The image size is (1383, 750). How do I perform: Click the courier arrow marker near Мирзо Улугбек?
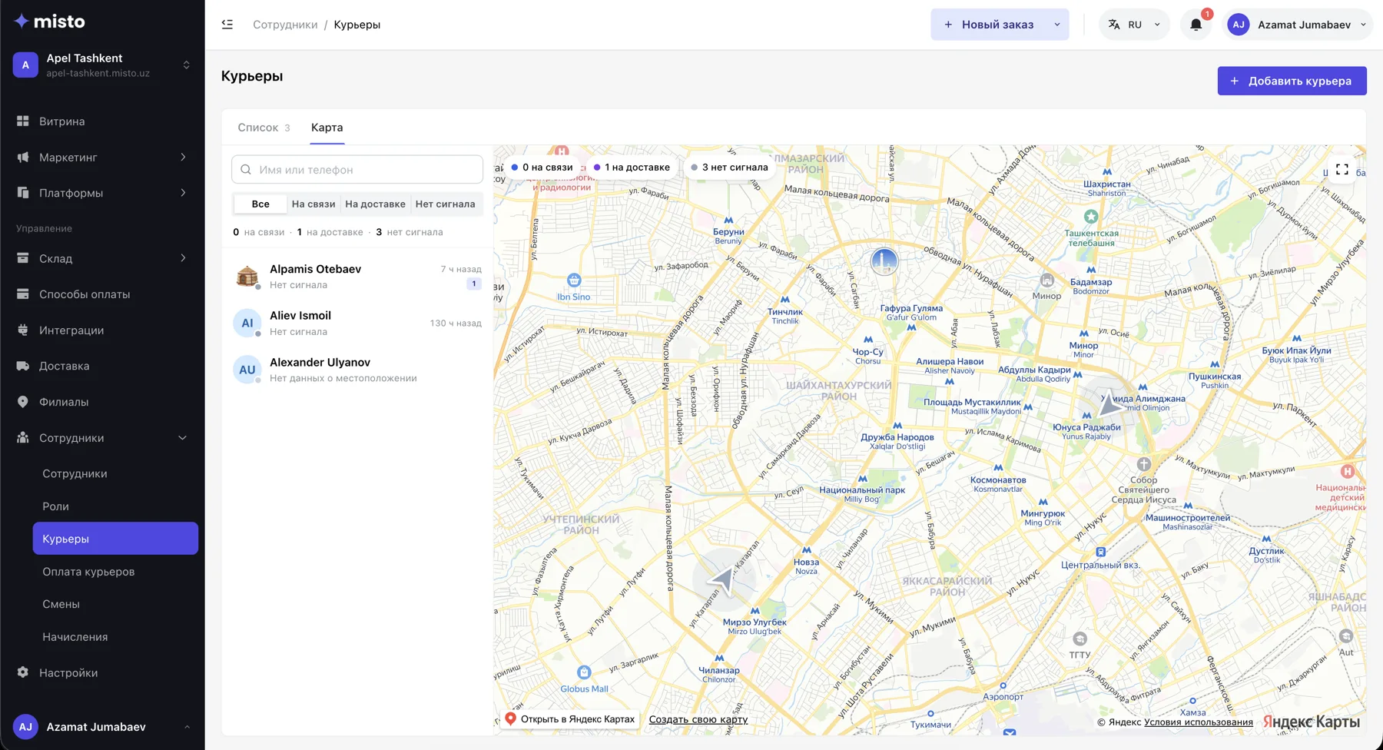click(x=724, y=580)
